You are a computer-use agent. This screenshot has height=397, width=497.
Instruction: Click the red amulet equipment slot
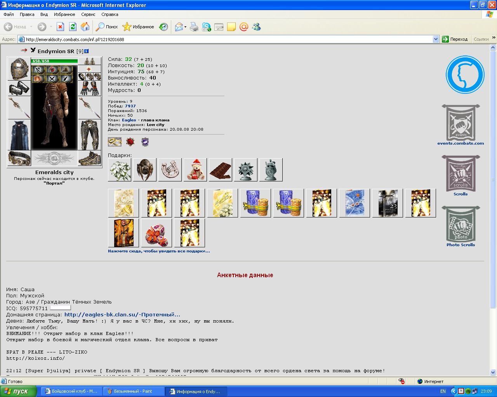tap(89, 69)
